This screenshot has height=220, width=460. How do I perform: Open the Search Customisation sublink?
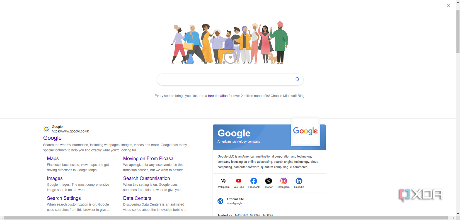coord(147,178)
